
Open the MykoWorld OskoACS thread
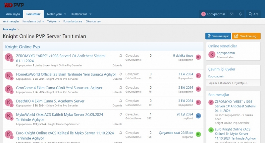point(60,117)
